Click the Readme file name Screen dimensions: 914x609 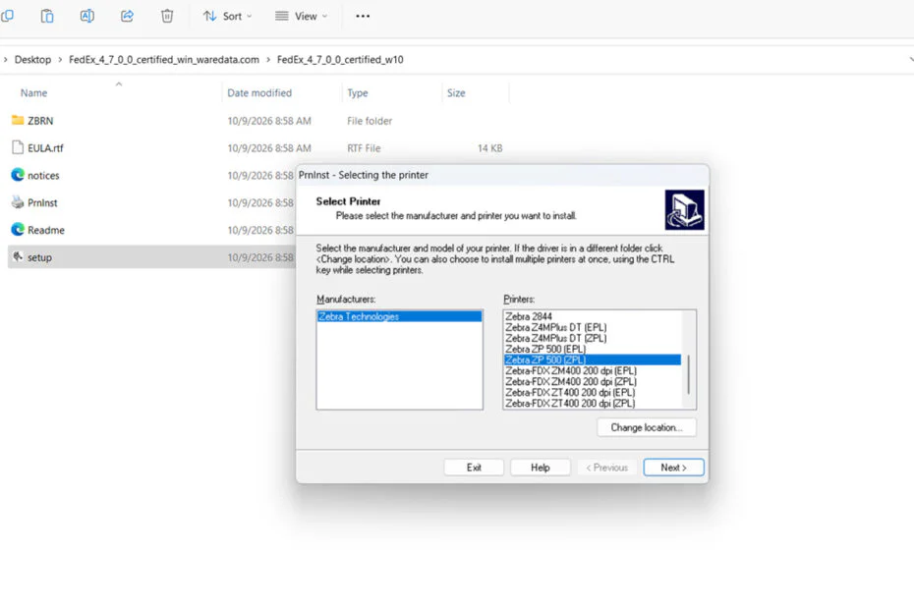pos(46,230)
